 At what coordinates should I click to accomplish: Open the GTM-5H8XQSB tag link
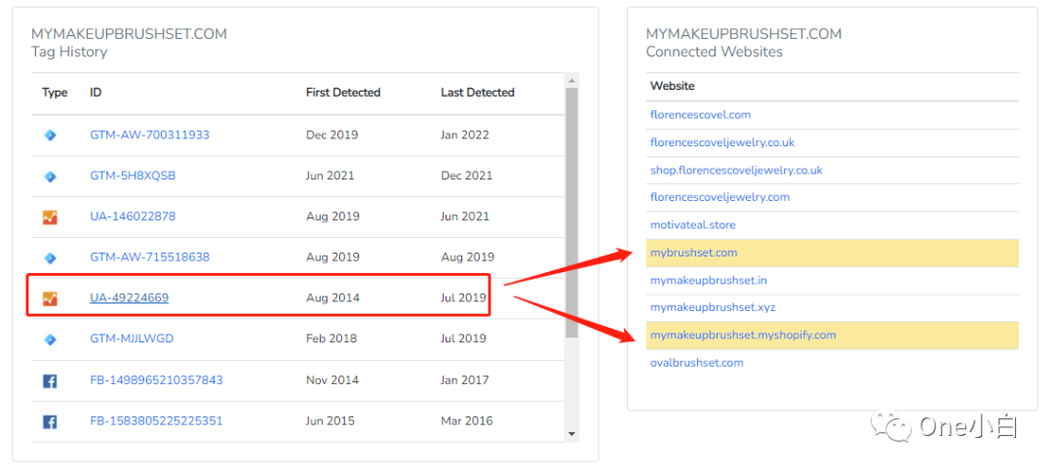pos(133,176)
